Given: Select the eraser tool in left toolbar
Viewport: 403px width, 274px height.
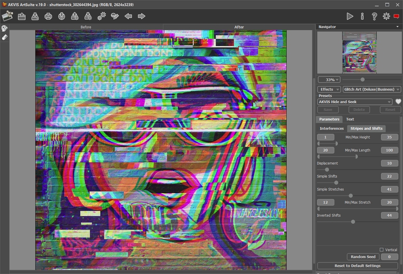Looking at the screenshot, I should 5,37.
